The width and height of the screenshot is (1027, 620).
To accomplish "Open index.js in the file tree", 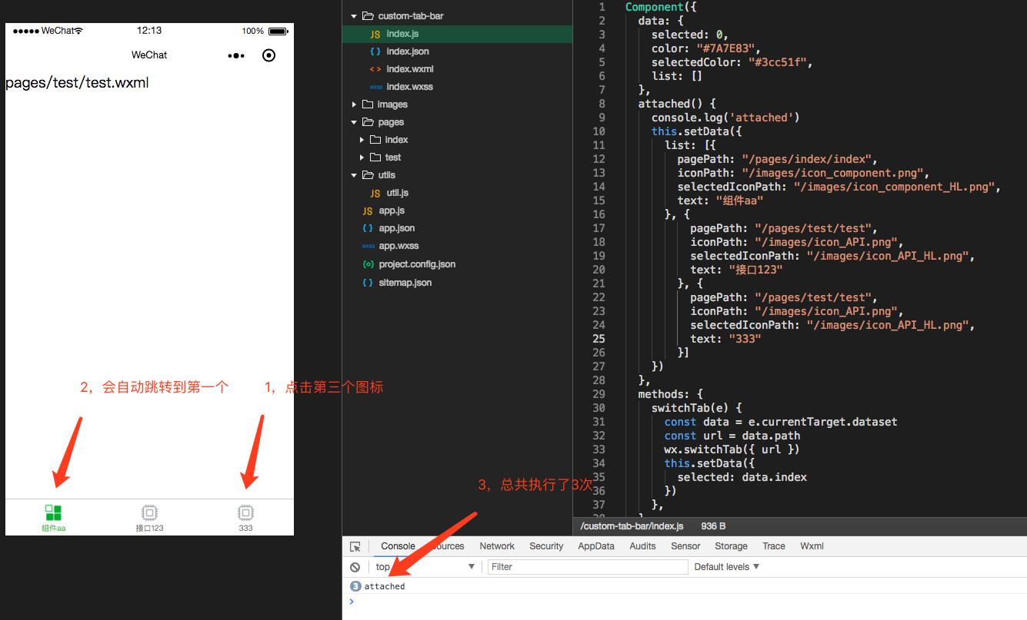I will pos(402,34).
